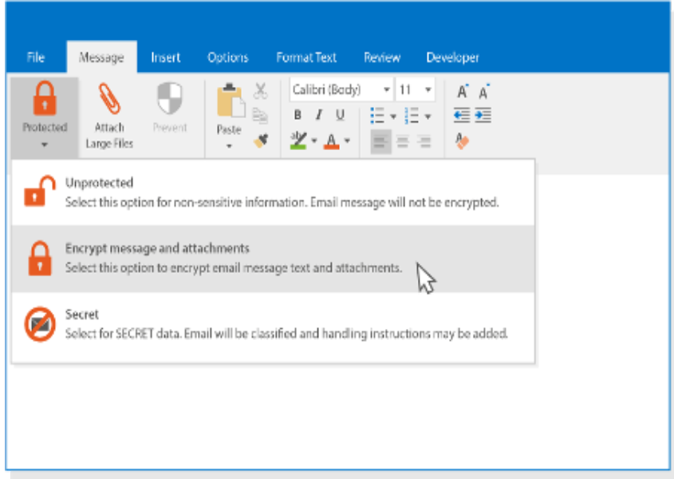Expand the bullet list style dropdown arrow
This screenshot has height=479, width=674.
(x=392, y=117)
